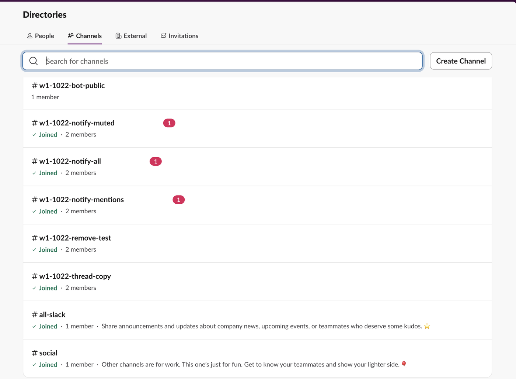Click unread badge on w1-1022-notify-all
This screenshot has width=516, height=379.
click(x=156, y=161)
